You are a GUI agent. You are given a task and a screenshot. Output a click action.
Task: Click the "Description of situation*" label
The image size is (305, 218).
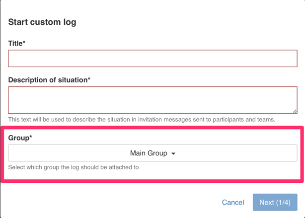(49, 80)
